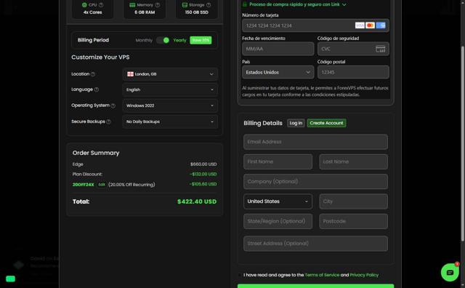Toggle the Monthly/Yearly billing switch

[163, 41]
